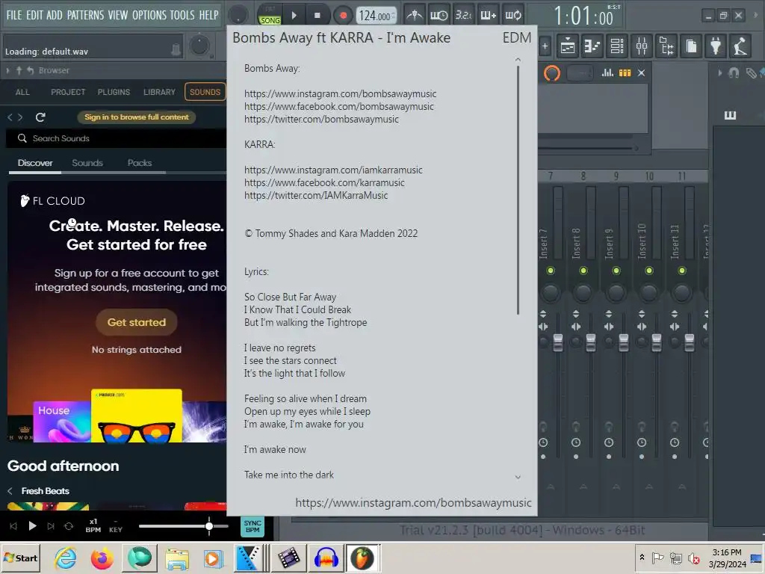Enable typing keyboard to piano icon
Image resolution: width=765 pixels, height=574 pixels.
click(489, 15)
